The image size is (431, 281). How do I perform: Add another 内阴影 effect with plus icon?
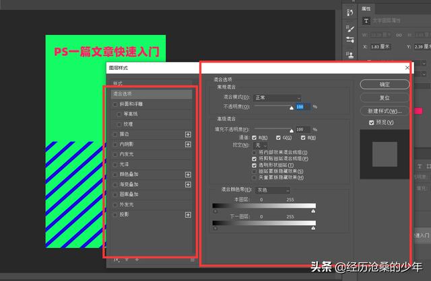point(188,145)
